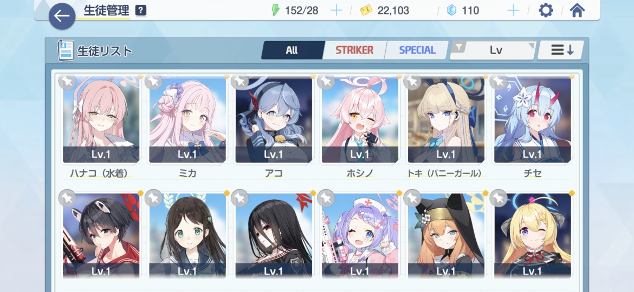This screenshot has height=292, width=634.
Task: Add more energy with plus icon
Action: click(336, 10)
